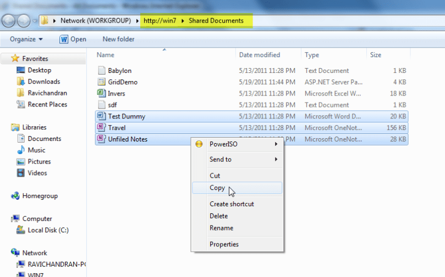Click Shared Documents in the address bar

point(216,21)
